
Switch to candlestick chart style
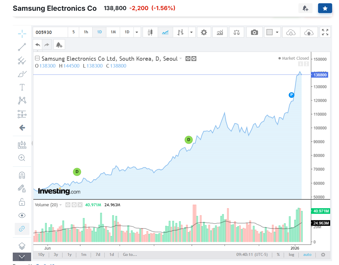[x=150, y=32]
